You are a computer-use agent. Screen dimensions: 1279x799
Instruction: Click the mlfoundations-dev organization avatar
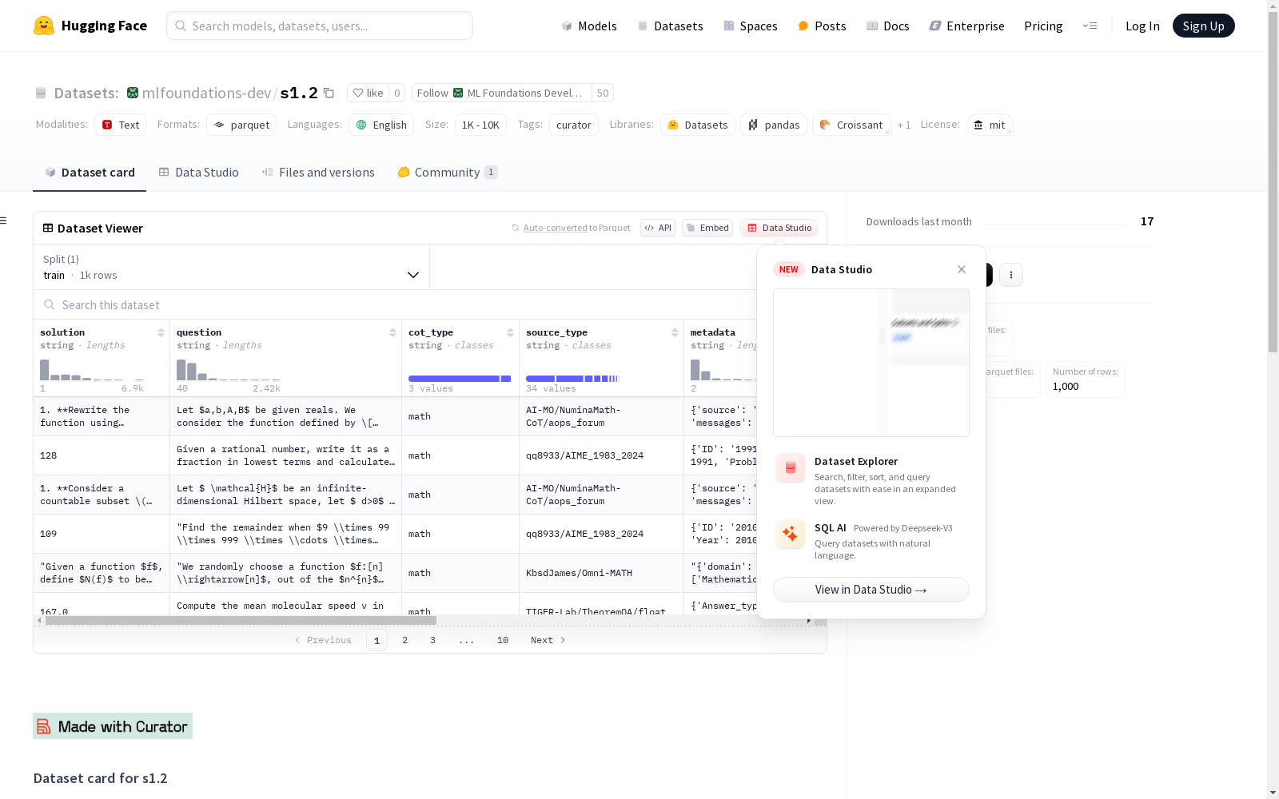tap(133, 93)
